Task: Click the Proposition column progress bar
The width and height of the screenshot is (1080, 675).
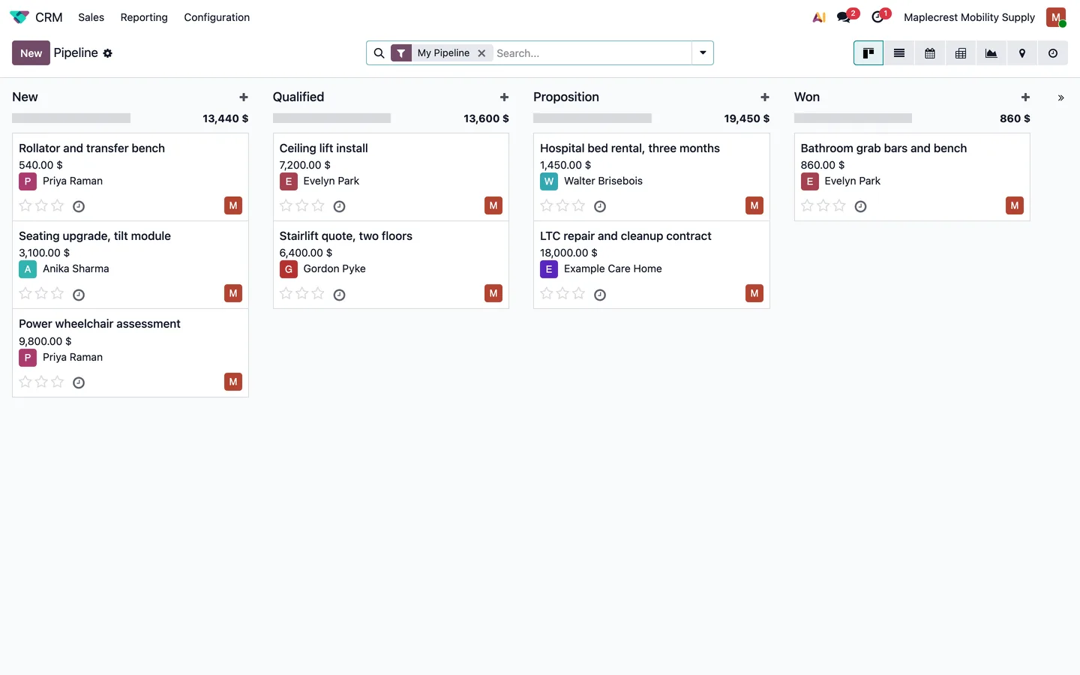Action: 592,118
